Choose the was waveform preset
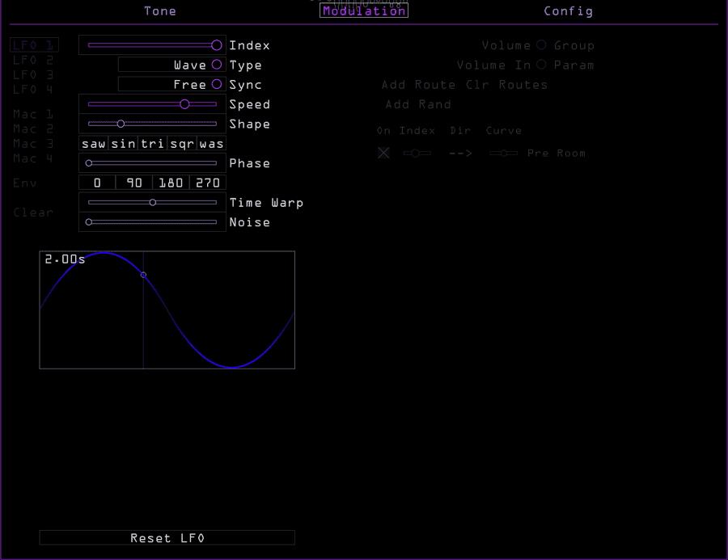This screenshot has height=560, width=728. coord(211,143)
